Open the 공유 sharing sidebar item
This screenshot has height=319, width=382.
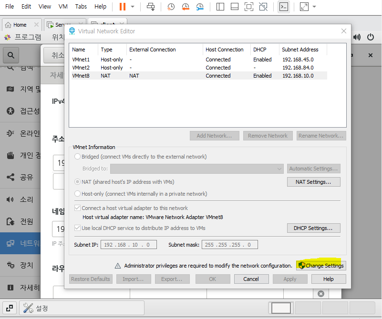point(21,177)
